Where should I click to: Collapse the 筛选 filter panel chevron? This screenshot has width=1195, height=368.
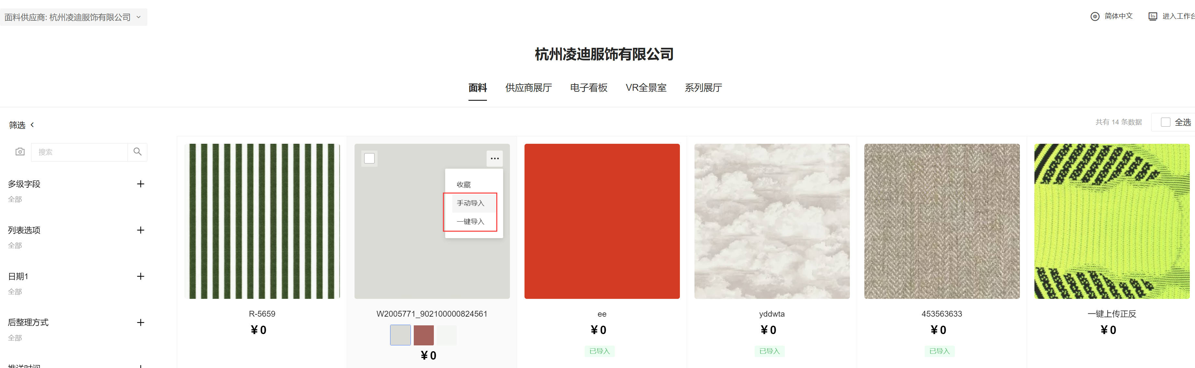(x=32, y=125)
